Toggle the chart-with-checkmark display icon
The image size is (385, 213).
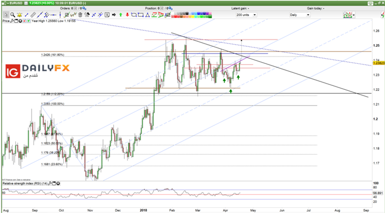(x=67, y=15)
